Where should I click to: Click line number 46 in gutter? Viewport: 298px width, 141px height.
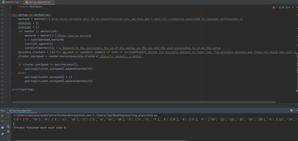pos(2,89)
